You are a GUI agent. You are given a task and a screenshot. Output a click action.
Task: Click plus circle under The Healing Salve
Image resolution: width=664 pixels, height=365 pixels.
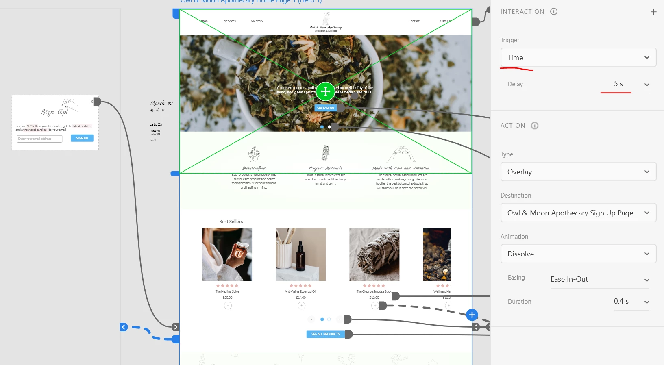228,306
